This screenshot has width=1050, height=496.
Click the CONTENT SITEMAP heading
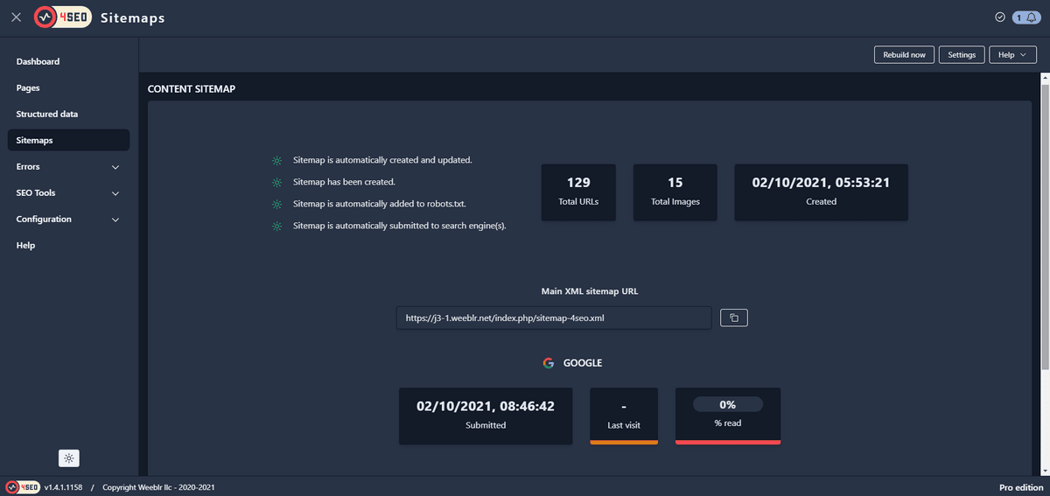tap(192, 89)
